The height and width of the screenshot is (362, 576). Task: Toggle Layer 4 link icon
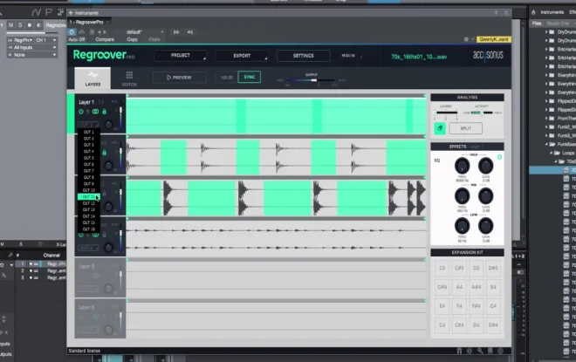click(x=95, y=235)
